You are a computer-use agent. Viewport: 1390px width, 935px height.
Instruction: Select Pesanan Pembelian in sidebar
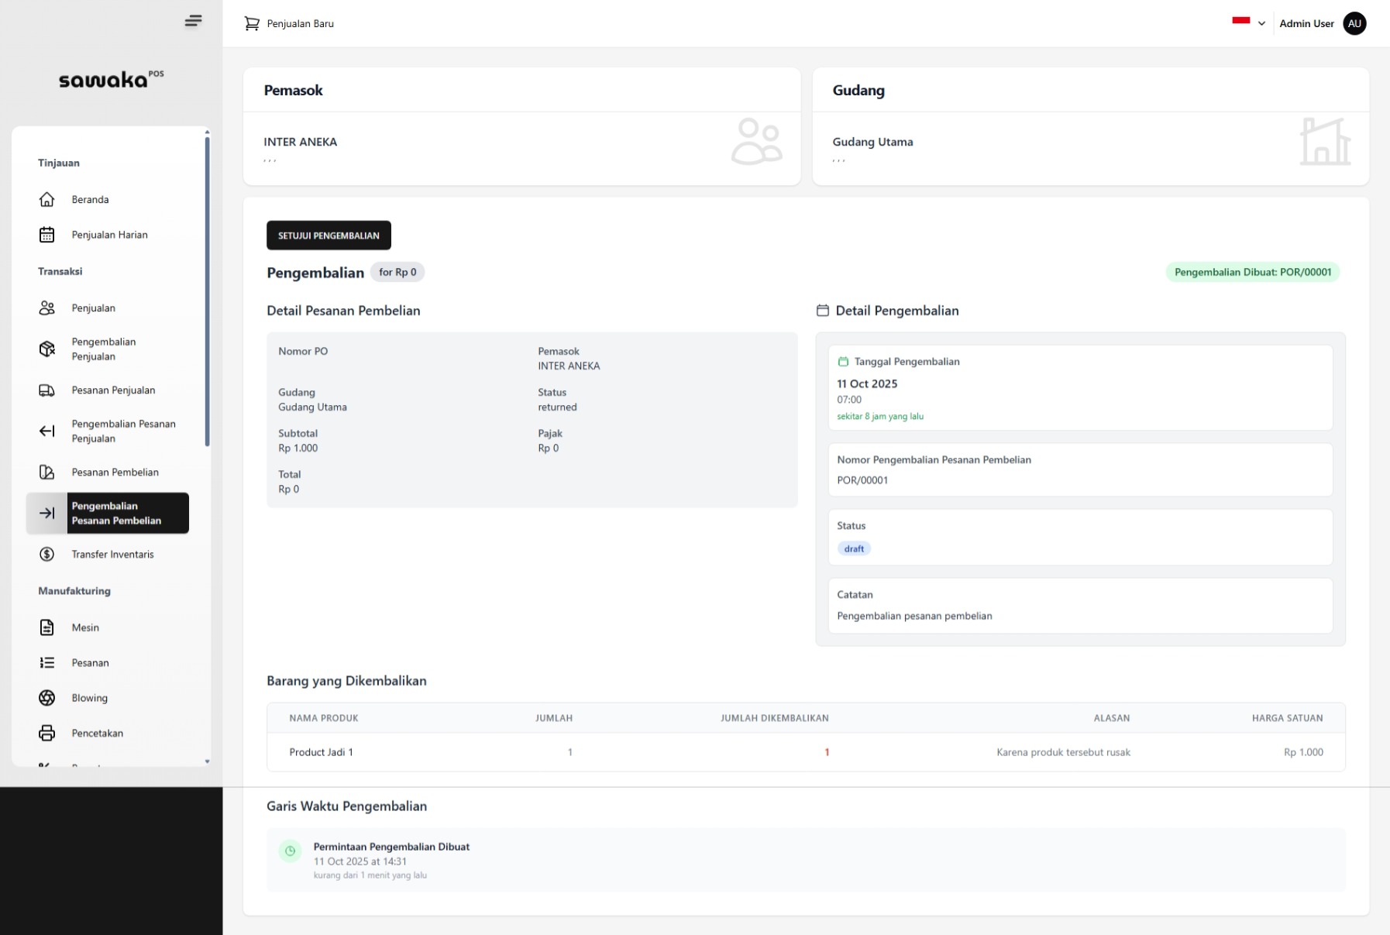tap(115, 473)
